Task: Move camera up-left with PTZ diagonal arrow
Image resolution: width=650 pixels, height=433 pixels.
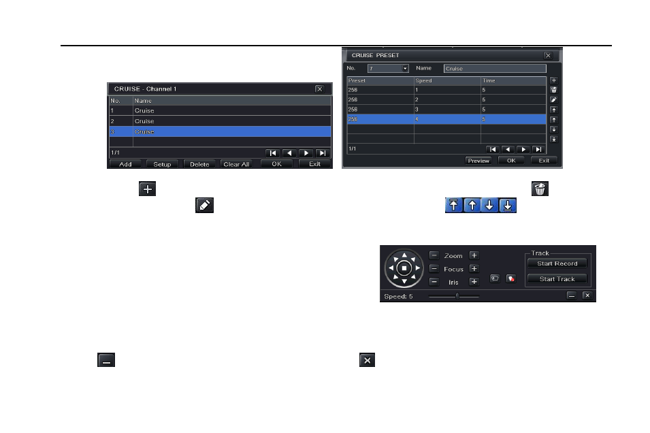Action: click(395, 259)
